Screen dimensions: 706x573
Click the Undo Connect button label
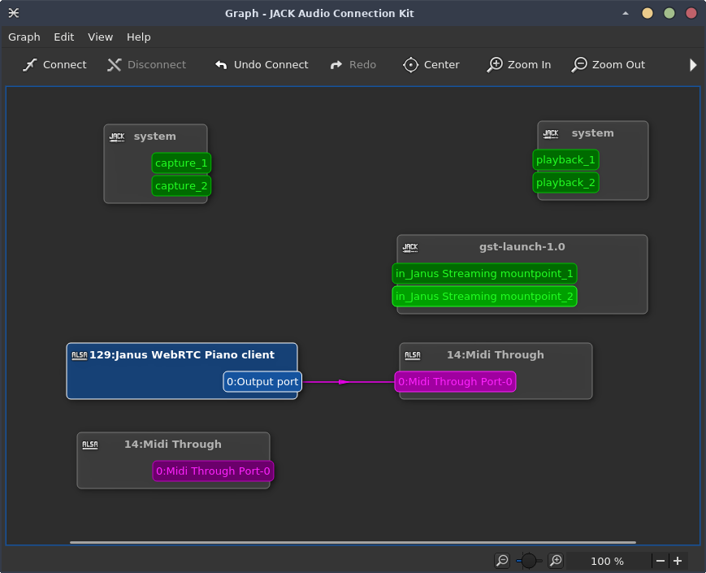(x=271, y=65)
